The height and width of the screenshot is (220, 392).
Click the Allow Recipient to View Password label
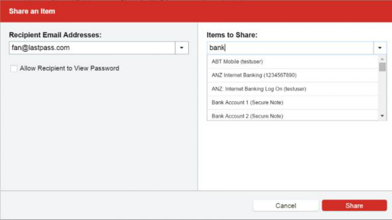pyautogui.click(x=69, y=69)
